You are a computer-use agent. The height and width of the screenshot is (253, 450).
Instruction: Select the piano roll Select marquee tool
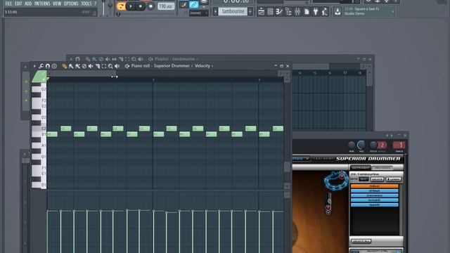[104, 66]
